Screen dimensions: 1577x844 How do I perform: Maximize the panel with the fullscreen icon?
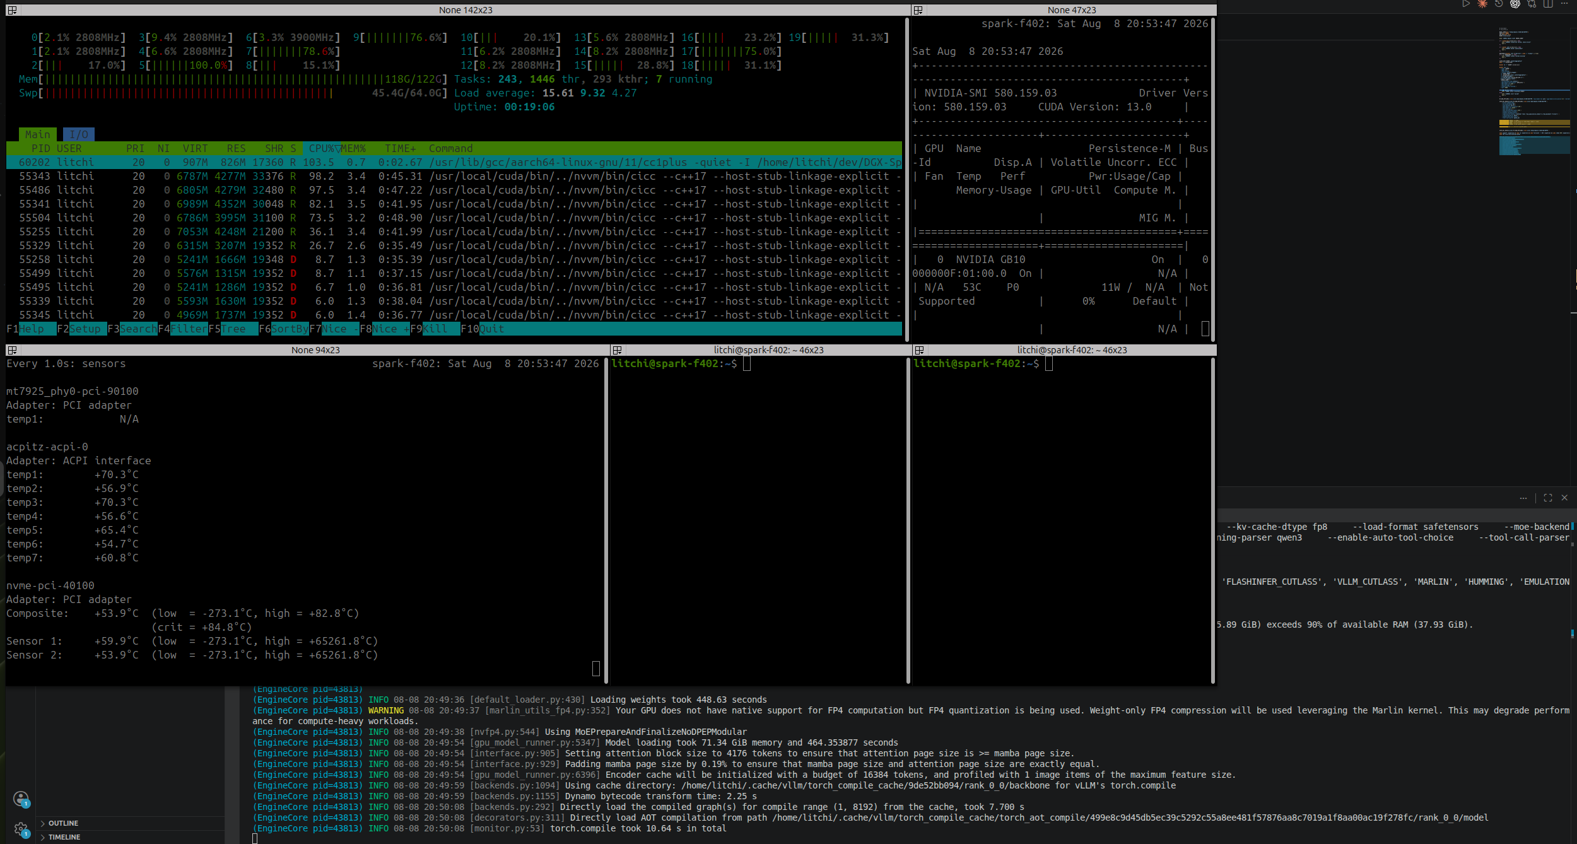click(1548, 498)
